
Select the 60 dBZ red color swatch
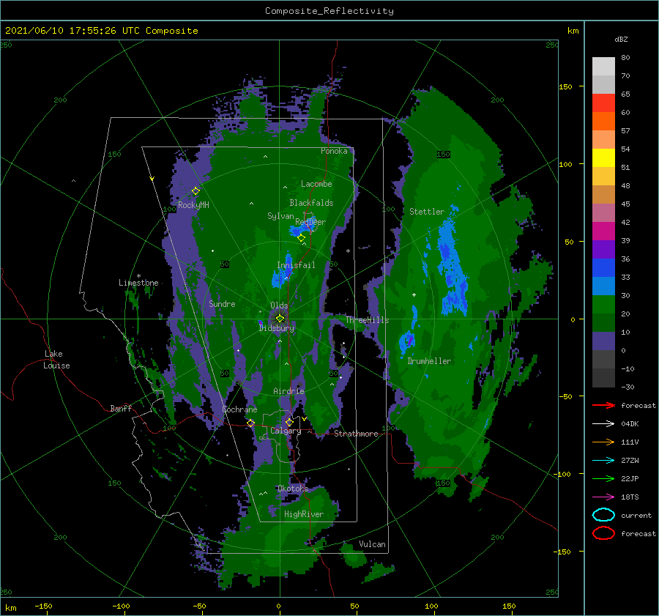603,103
